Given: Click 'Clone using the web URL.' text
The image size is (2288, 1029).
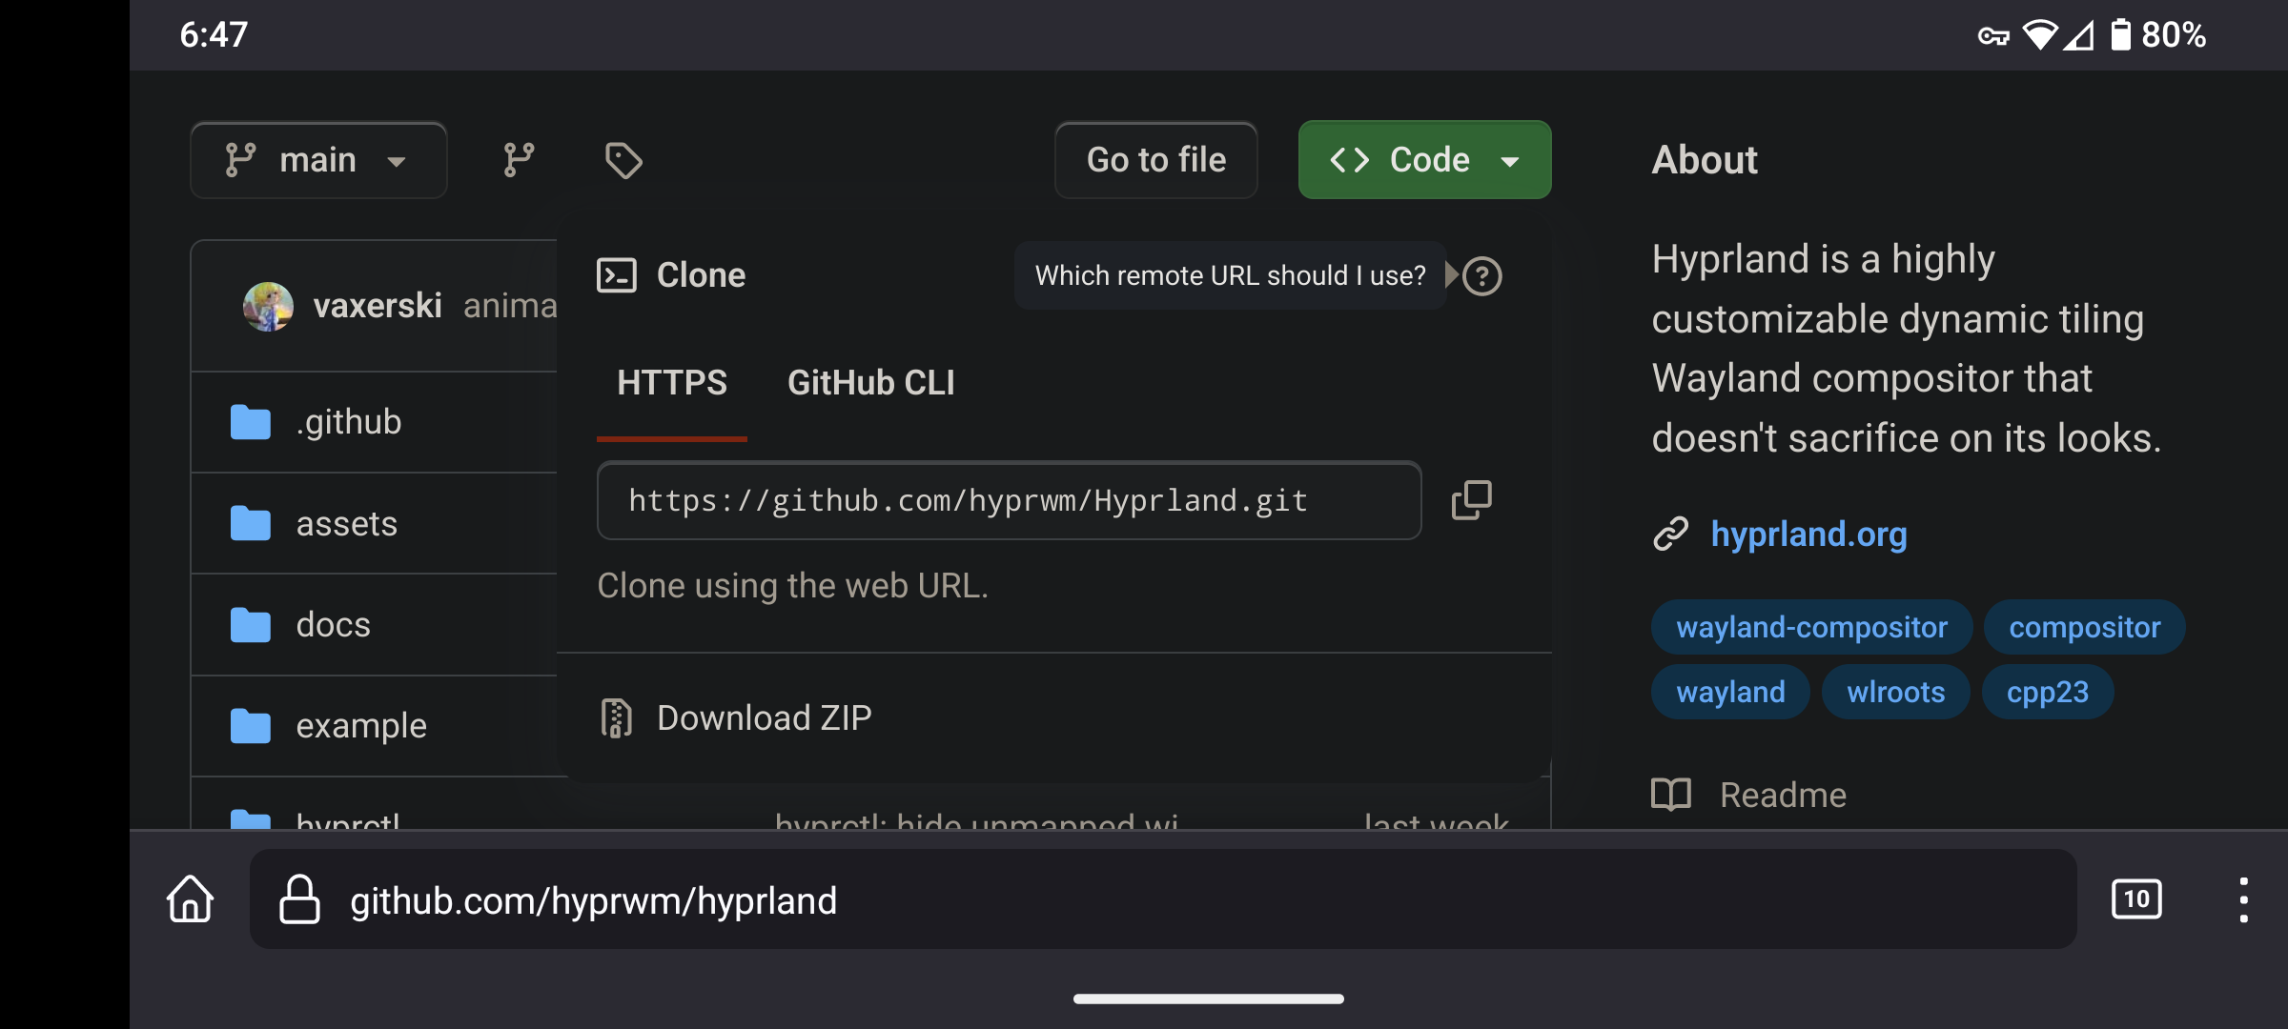Looking at the screenshot, I should (792, 586).
